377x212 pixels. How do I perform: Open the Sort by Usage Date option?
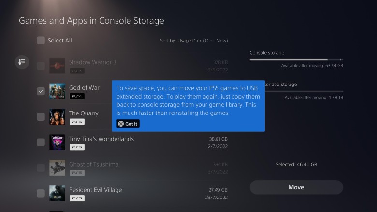point(193,41)
